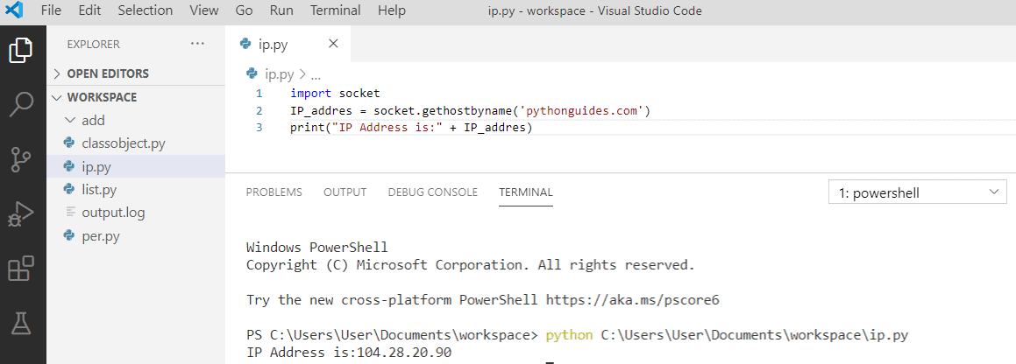Click Python icon beside list.py
Image resolution: width=1016 pixels, height=364 pixels.
point(68,189)
